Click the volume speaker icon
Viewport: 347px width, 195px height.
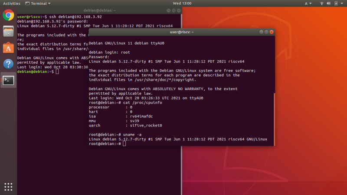tap(329, 3)
